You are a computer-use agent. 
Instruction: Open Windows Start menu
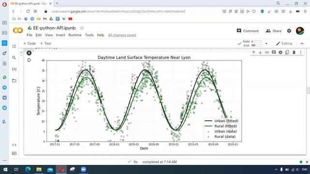pos(5,170)
